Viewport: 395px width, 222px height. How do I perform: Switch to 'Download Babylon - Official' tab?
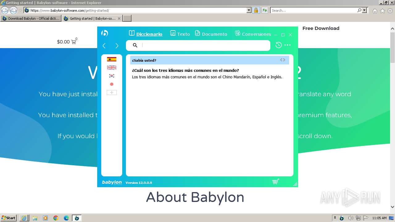click(x=31, y=18)
